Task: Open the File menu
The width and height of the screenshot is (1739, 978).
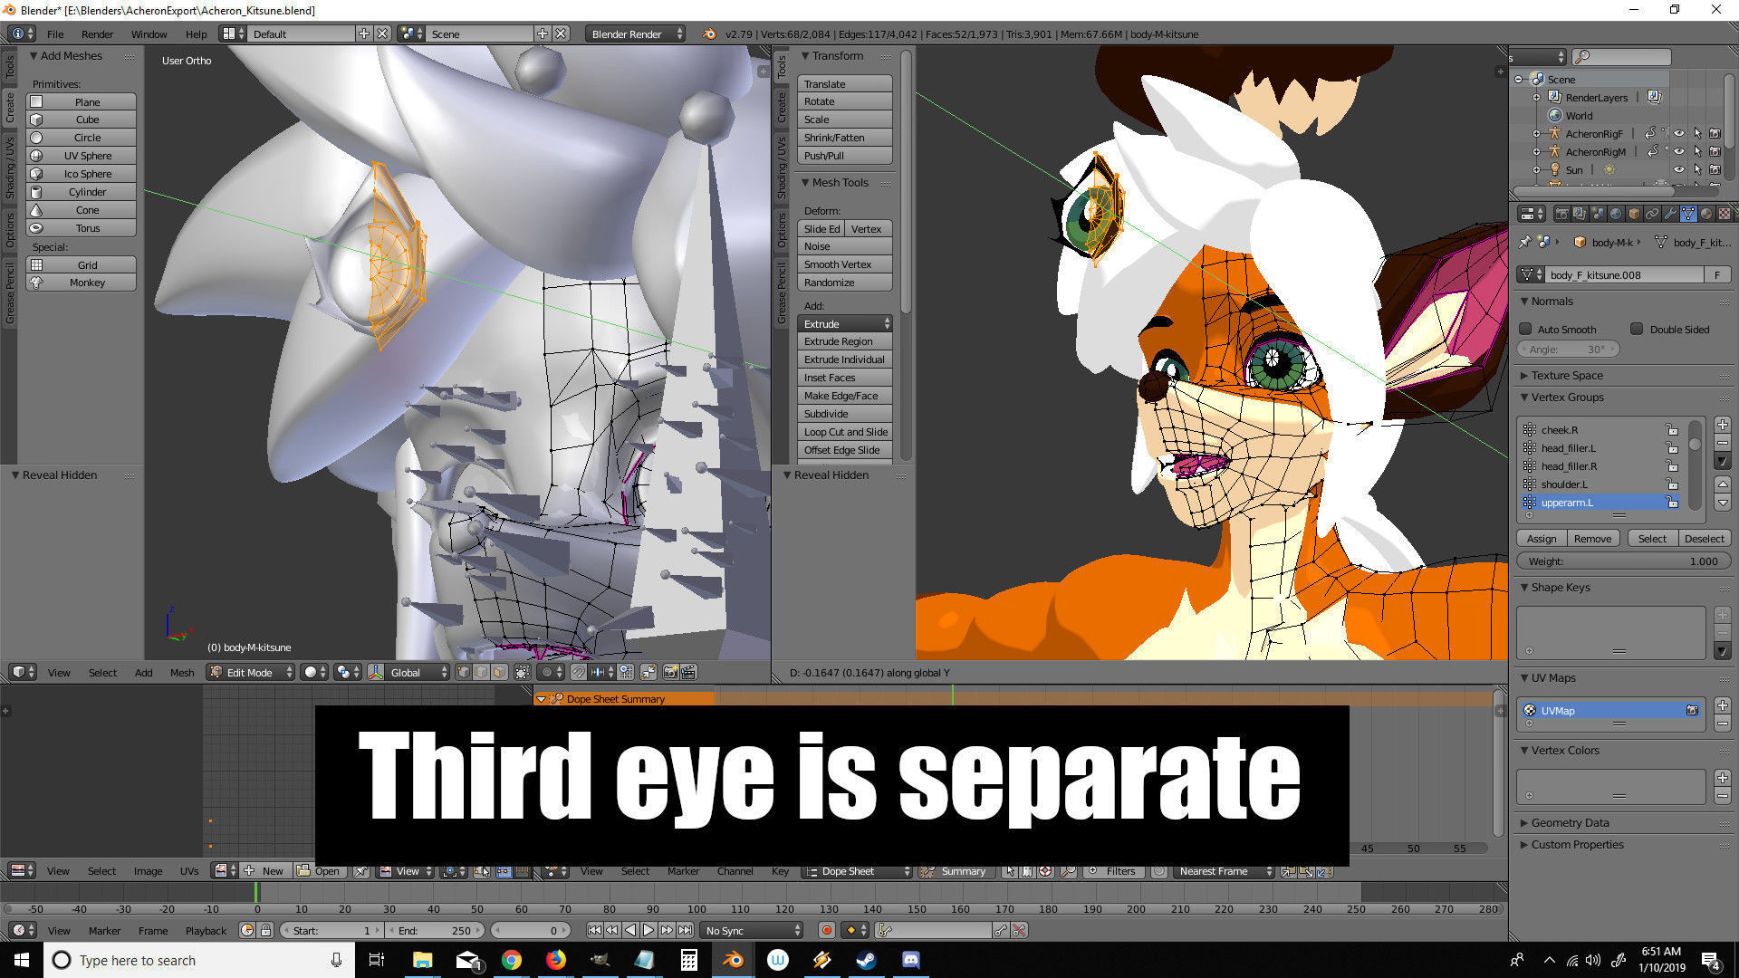Action: 55,34
